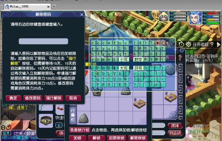
Task: Close the 解除密码 dialog with X
Action: 82,14
